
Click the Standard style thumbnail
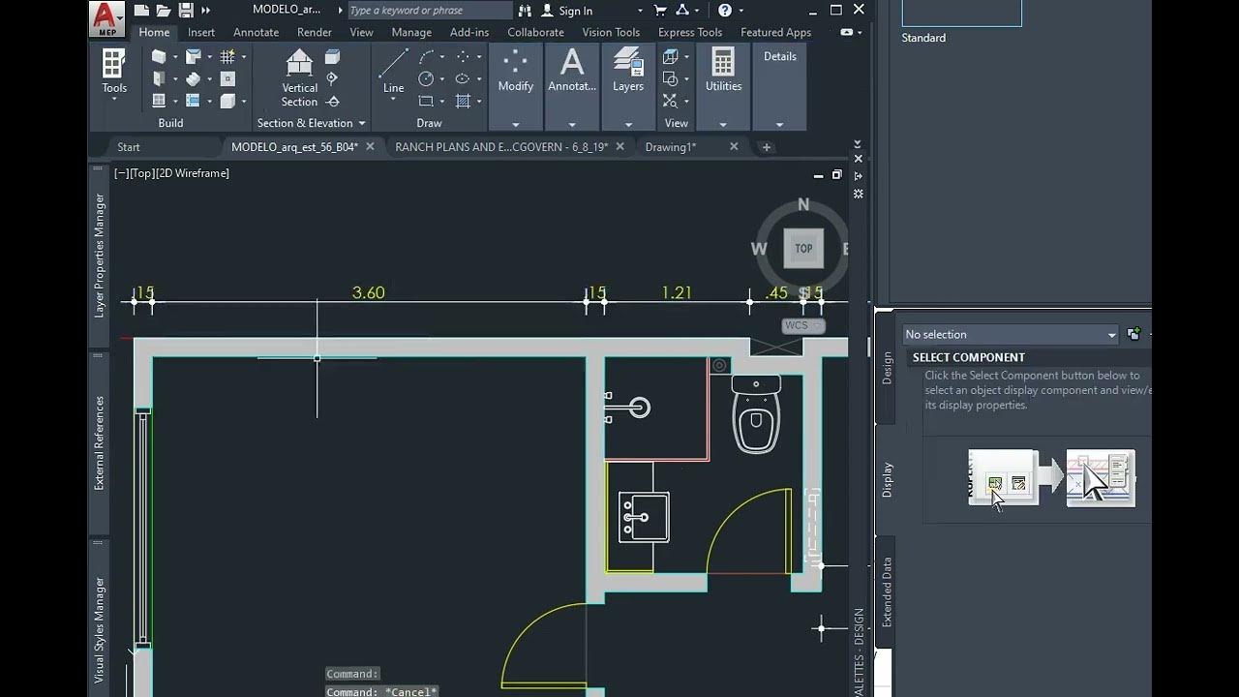click(961, 13)
